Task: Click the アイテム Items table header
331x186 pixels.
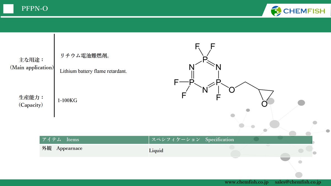Action: tap(94, 140)
